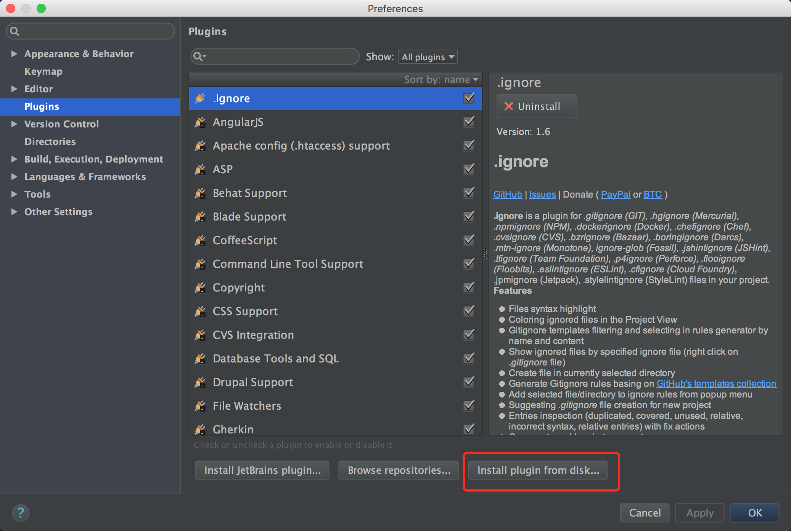
Task: Expand Languages & Frameworks section
Action: (x=14, y=177)
